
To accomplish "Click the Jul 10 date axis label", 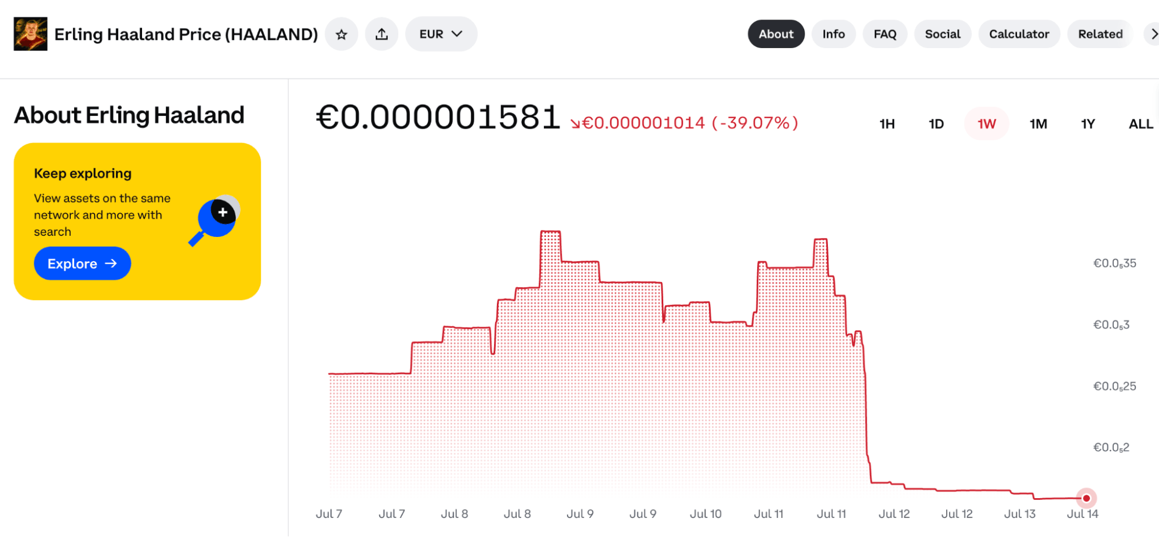I will pos(706,514).
